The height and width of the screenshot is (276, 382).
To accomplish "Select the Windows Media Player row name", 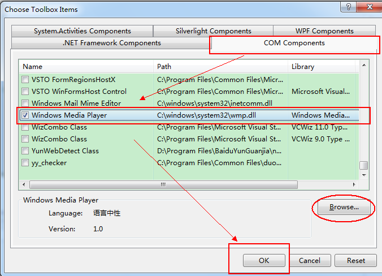I will point(69,115).
